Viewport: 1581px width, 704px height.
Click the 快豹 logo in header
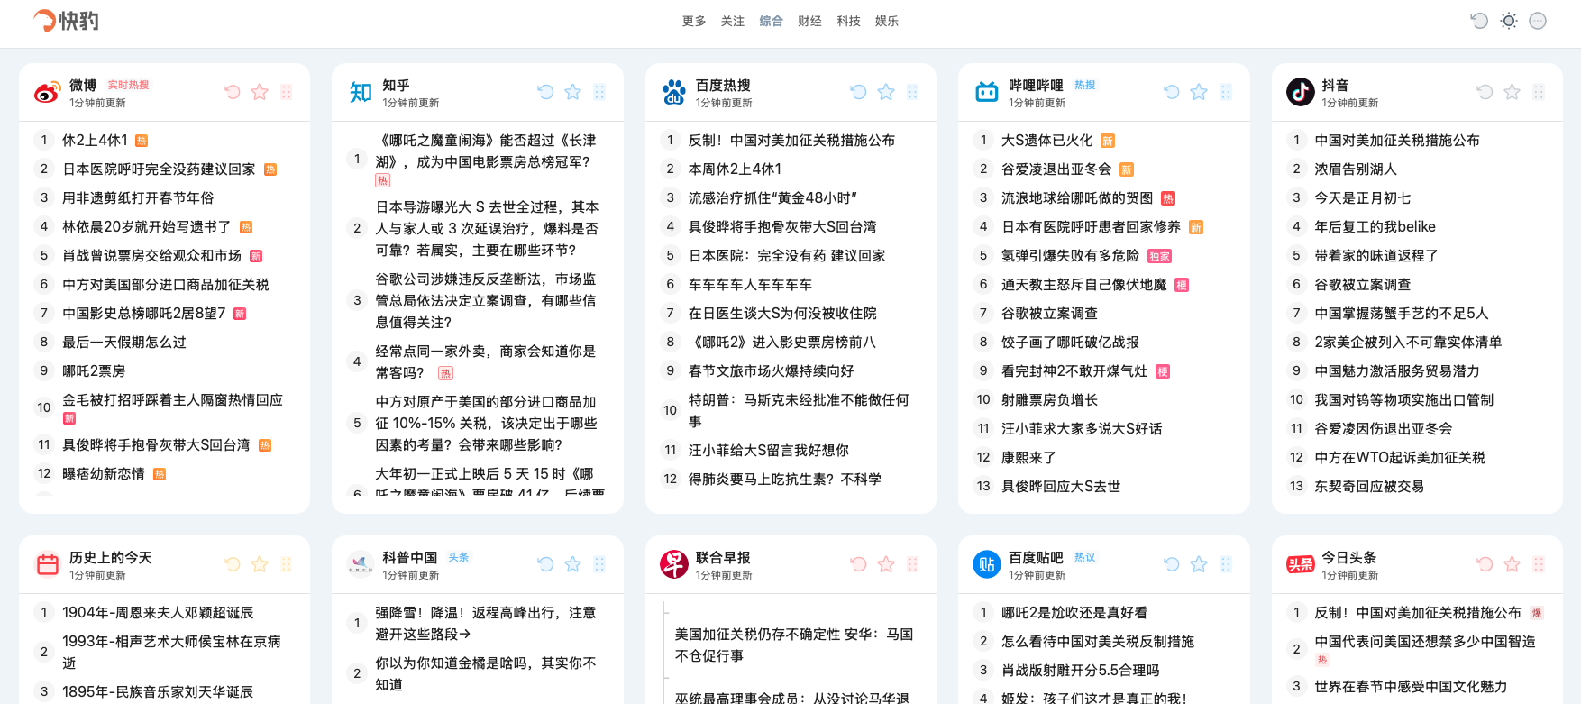(x=66, y=21)
